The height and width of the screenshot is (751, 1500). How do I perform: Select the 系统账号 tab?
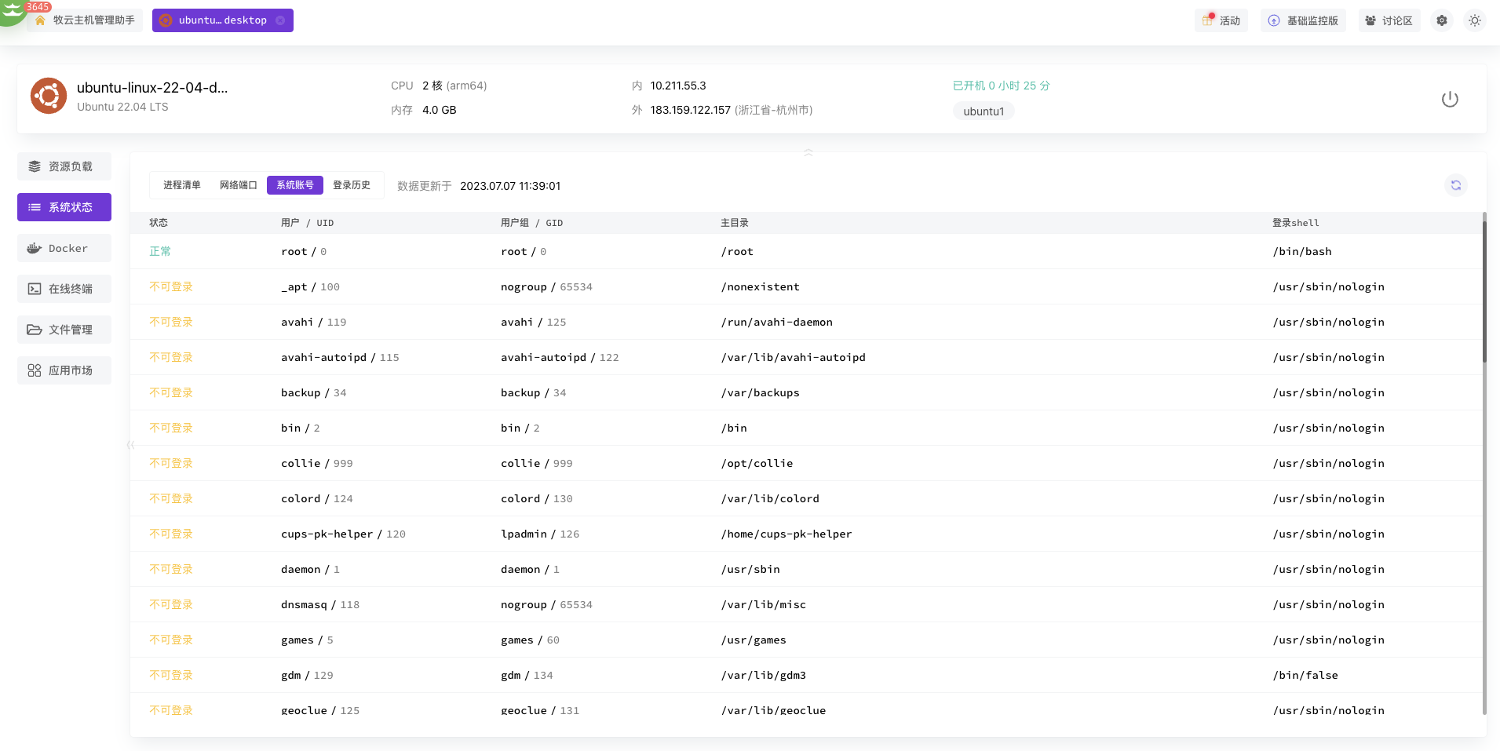pos(295,185)
